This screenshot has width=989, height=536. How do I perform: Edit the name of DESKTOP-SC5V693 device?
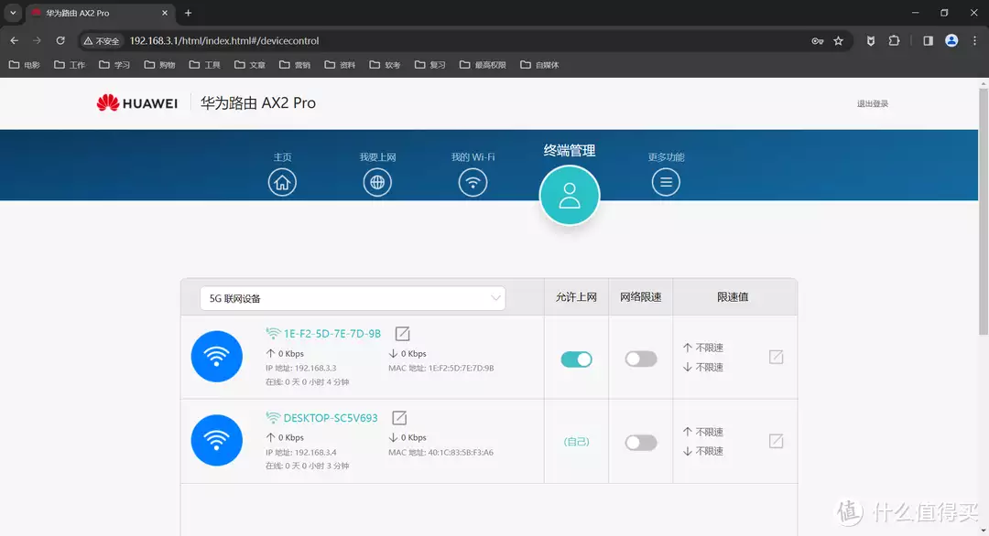click(x=399, y=418)
